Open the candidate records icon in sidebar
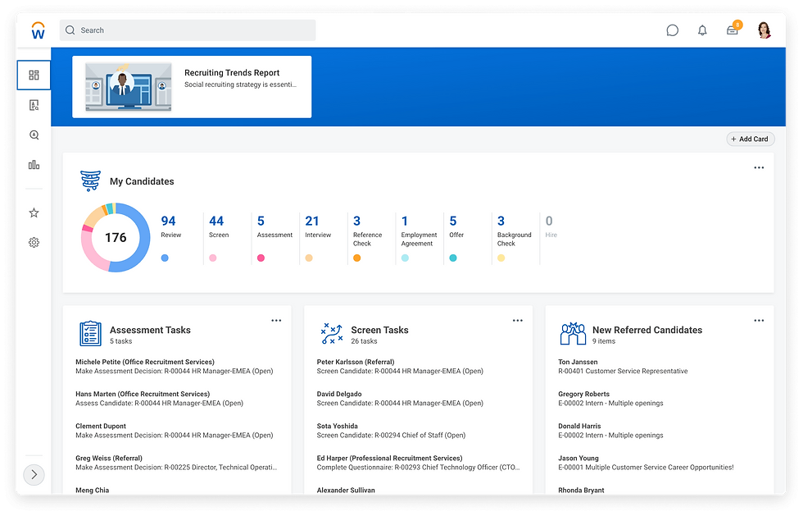 [x=34, y=104]
